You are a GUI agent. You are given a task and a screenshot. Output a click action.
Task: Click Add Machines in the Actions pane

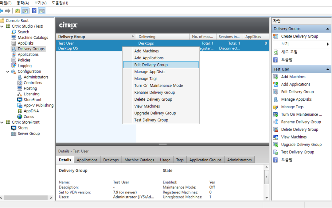click(293, 77)
